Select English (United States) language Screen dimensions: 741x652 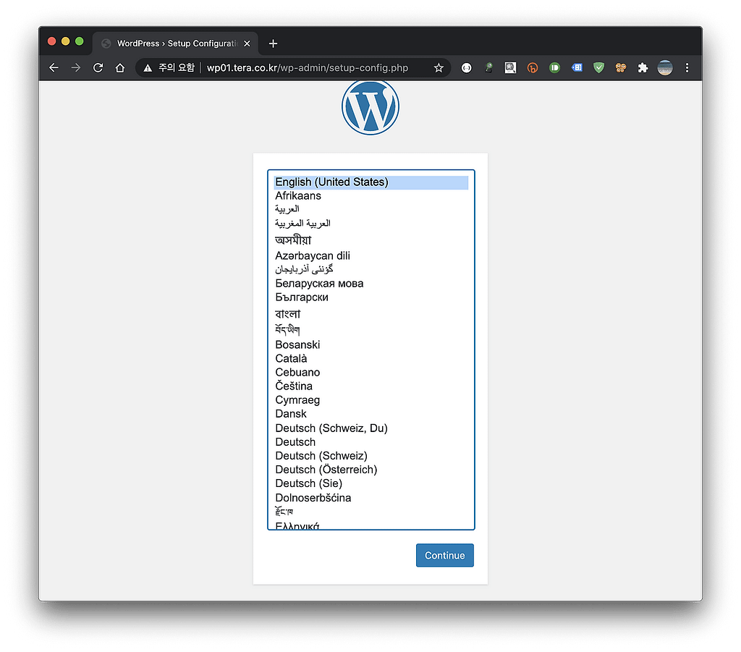tap(371, 182)
